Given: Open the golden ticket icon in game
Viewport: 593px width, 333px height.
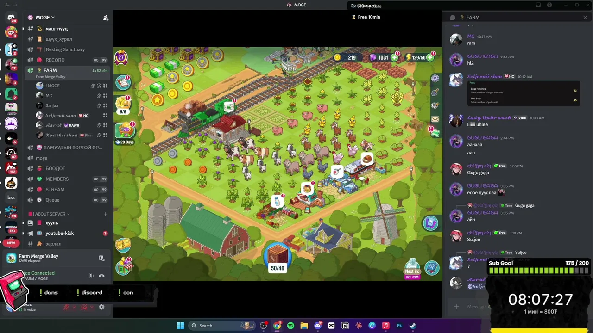Looking at the screenshot, I should (123, 244).
